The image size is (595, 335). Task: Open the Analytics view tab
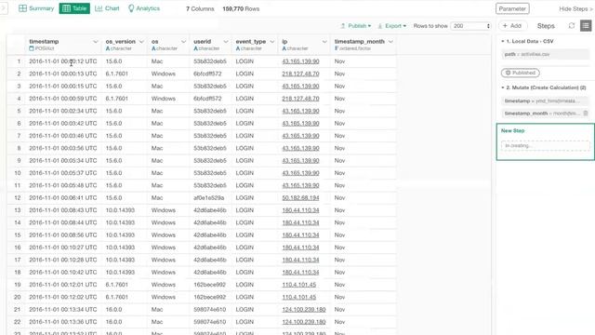click(x=144, y=8)
